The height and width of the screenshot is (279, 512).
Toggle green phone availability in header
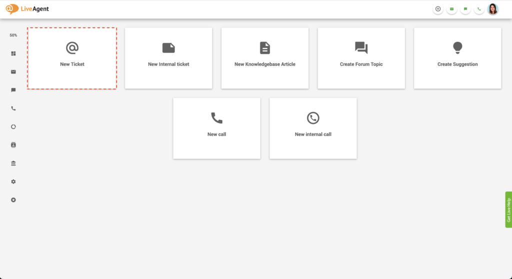(x=479, y=9)
